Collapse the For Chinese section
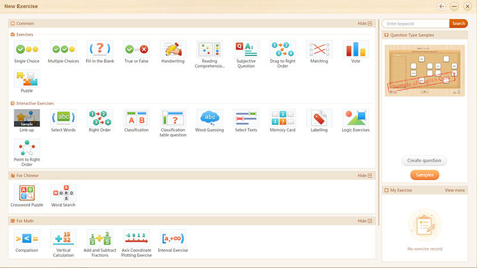This screenshot has width=477, height=268. coord(364,176)
